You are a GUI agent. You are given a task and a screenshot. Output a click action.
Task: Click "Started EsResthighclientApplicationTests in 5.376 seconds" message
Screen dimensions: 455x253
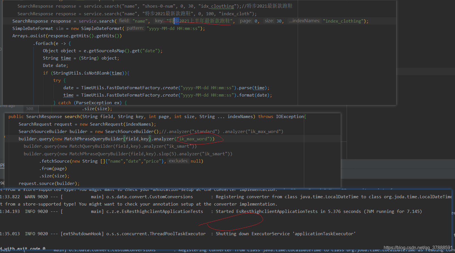[288, 211]
